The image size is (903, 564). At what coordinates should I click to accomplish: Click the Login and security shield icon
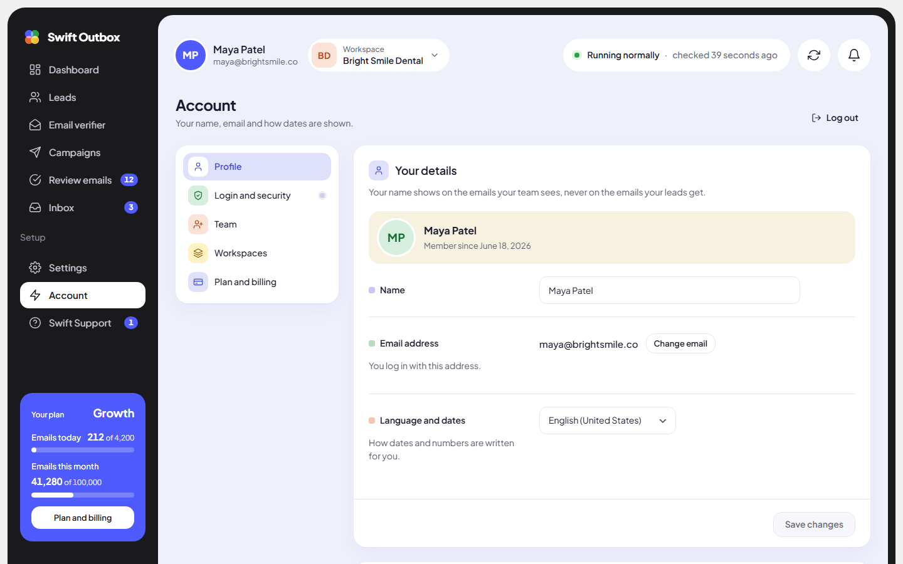tap(198, 196)
